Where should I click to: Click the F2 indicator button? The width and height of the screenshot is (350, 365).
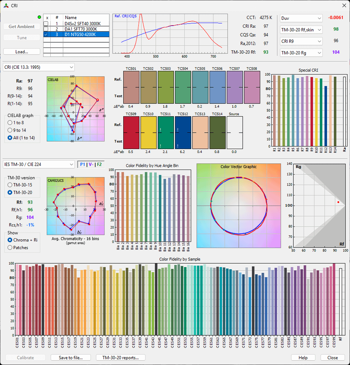99,164
